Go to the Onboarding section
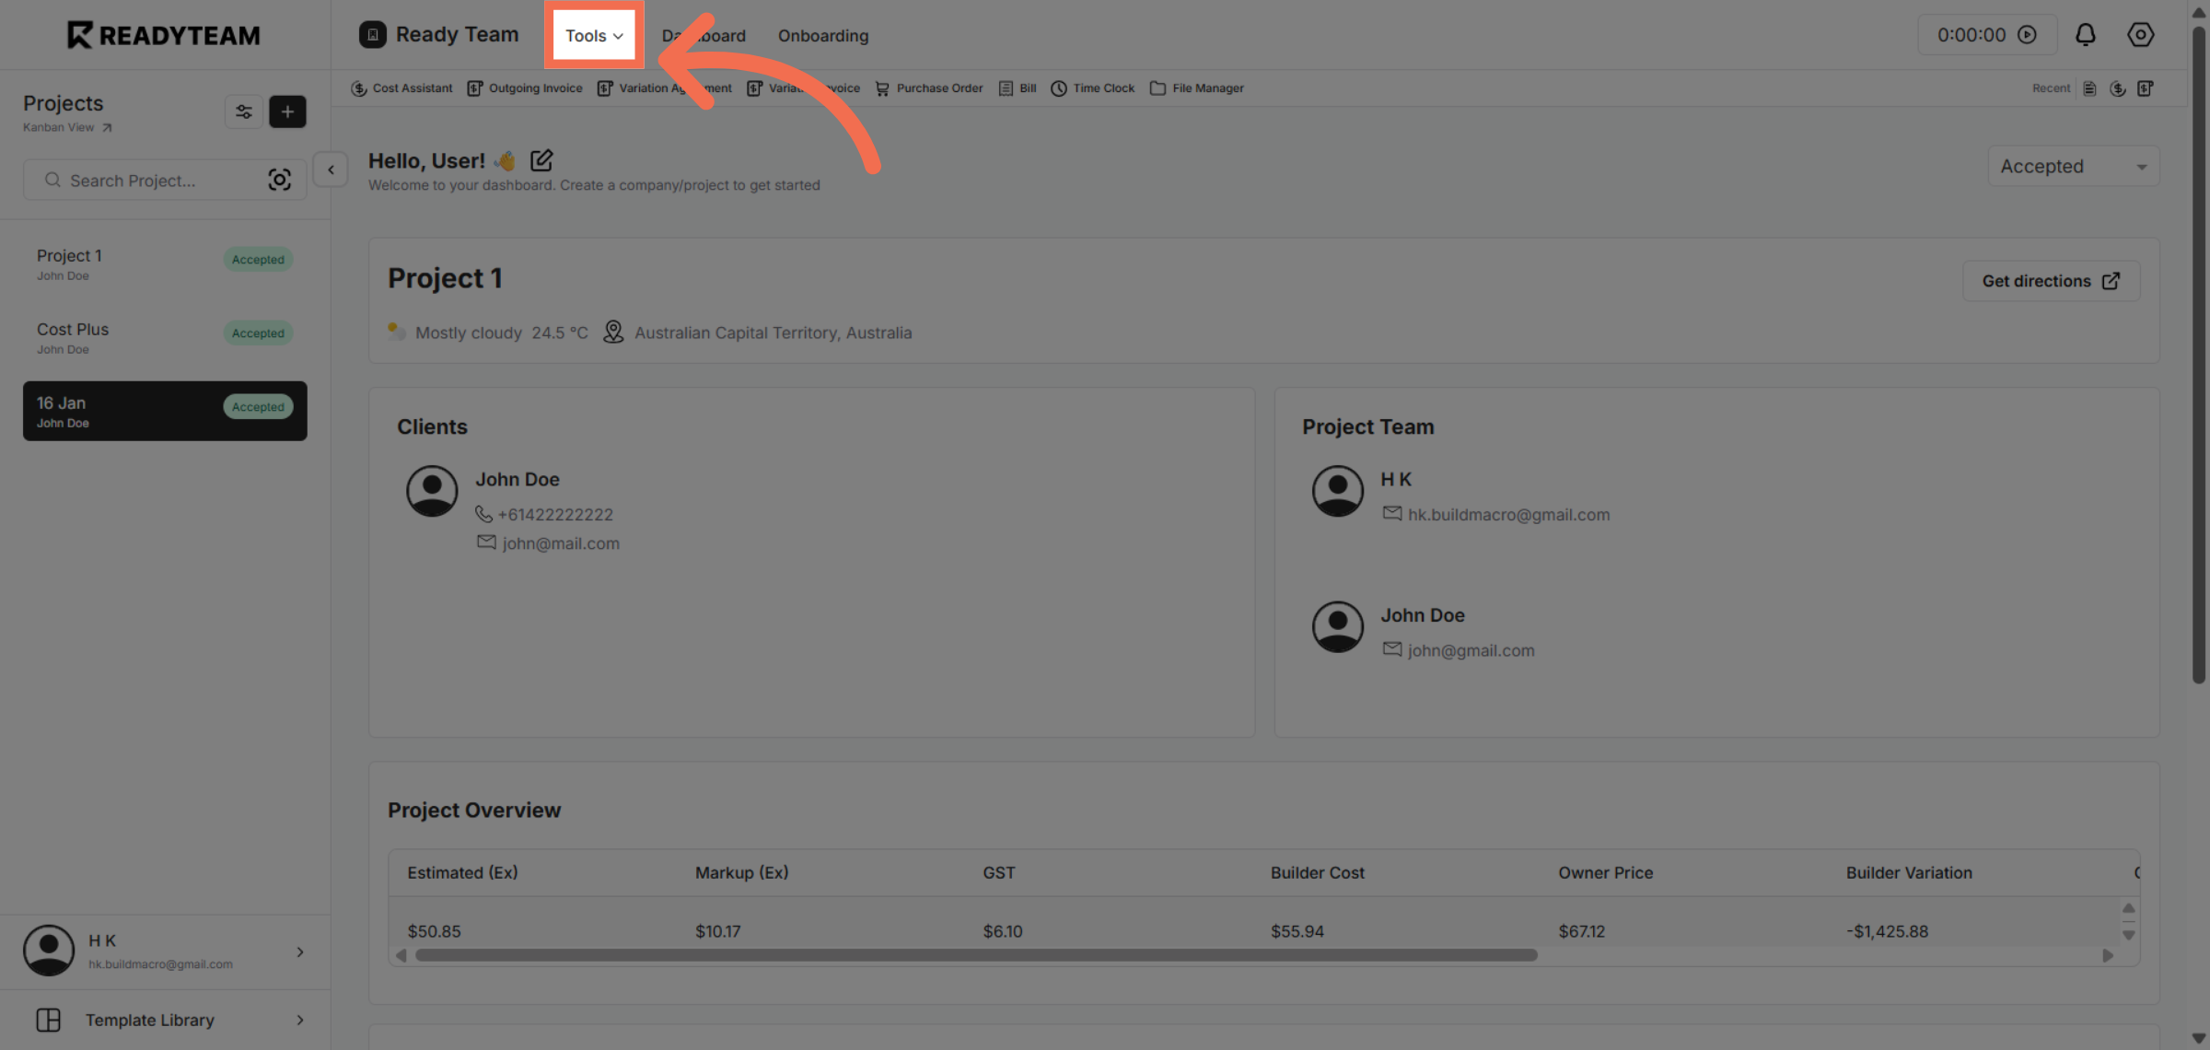 (822, 35)
